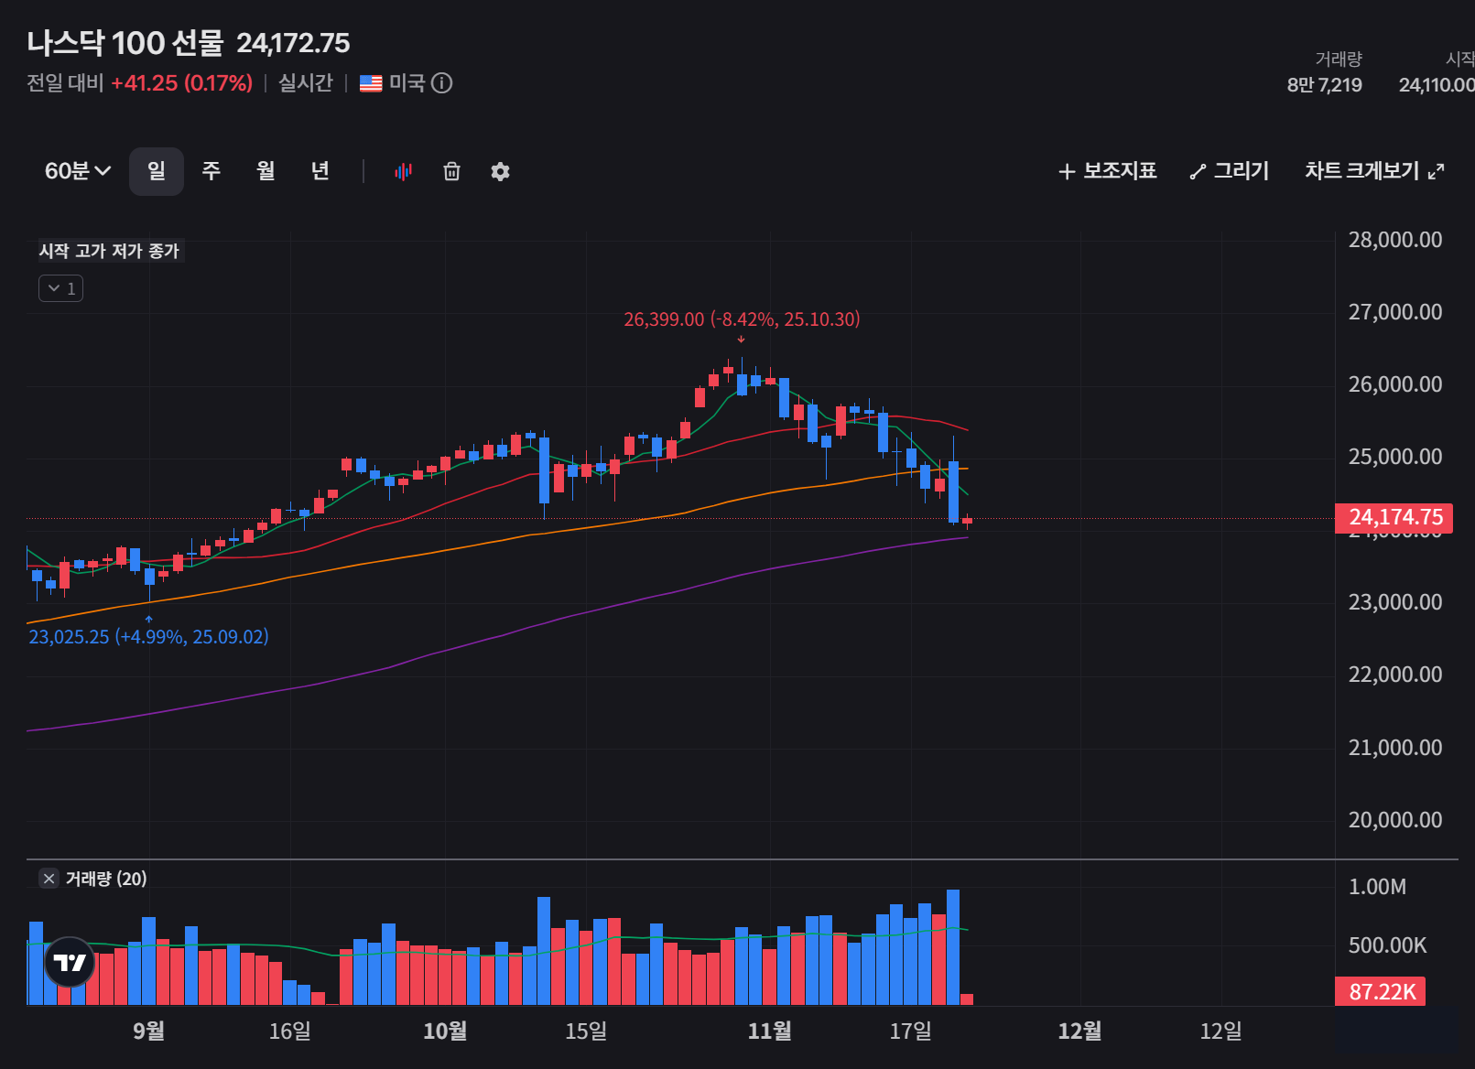
Task: Click the TradingView logo badge
Action: pyautogui.click(x=70, y=962)
